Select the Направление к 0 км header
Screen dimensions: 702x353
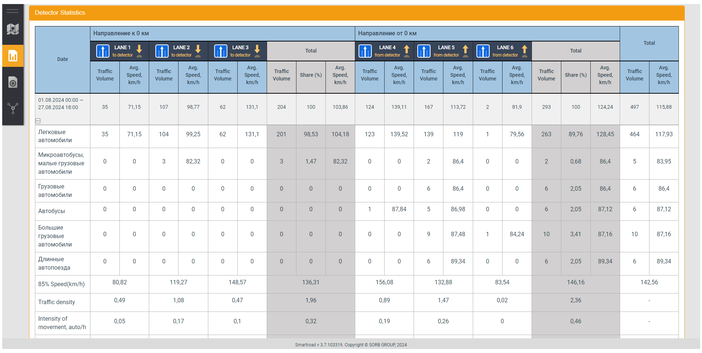tap(223, 33)
